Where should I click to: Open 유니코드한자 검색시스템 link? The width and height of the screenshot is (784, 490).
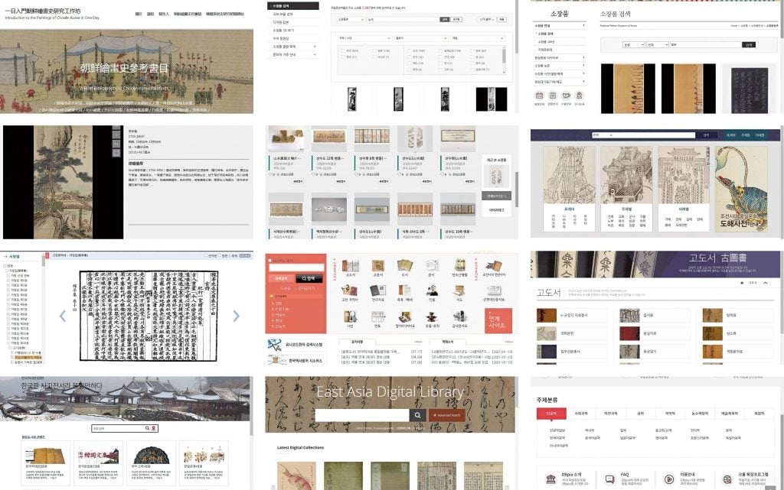coord(297,345)
